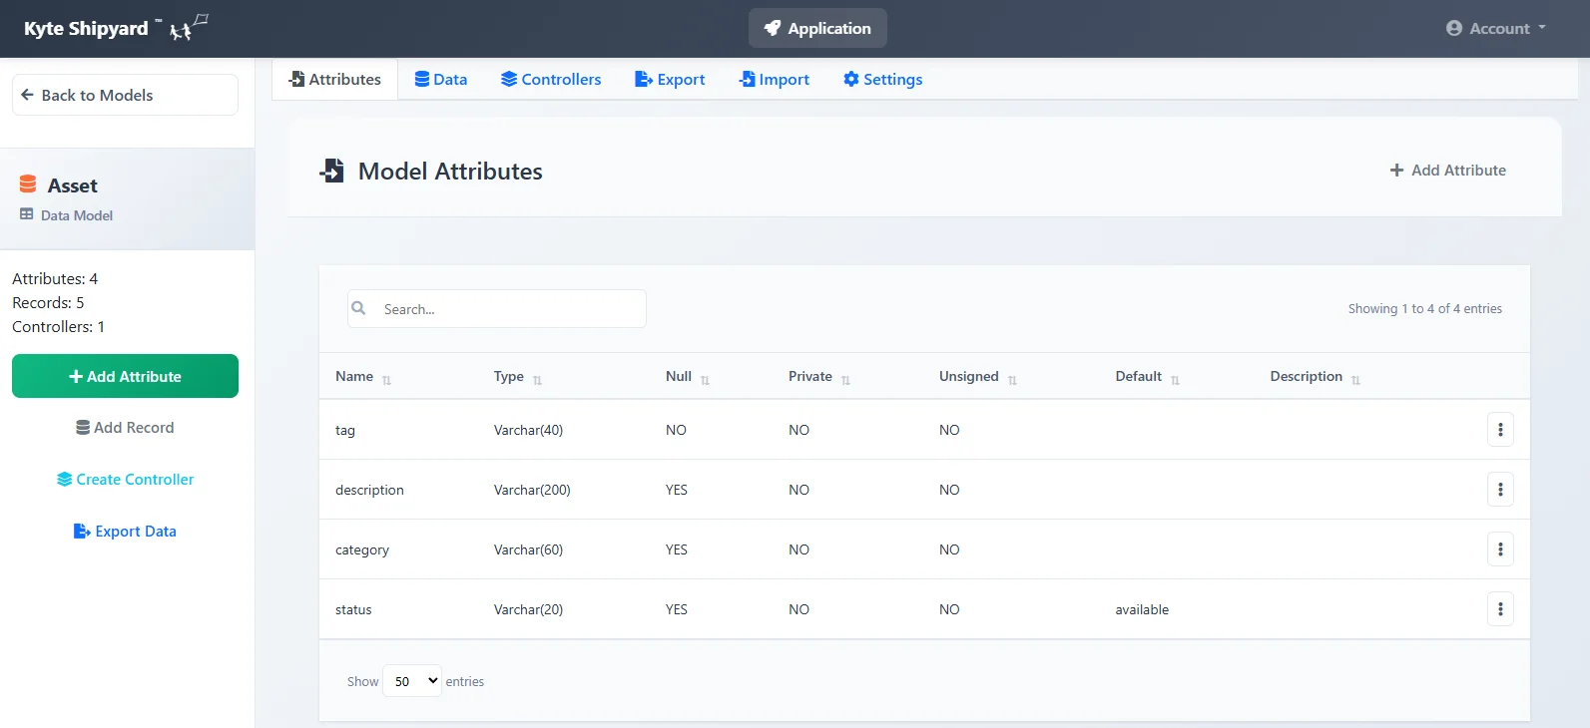Click the 'status' attribute name cell

click(x=353, y=609)
